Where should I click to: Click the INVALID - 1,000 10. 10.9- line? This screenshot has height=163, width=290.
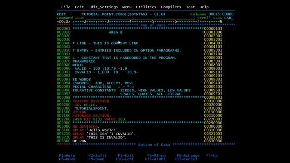tap(106, 72)
